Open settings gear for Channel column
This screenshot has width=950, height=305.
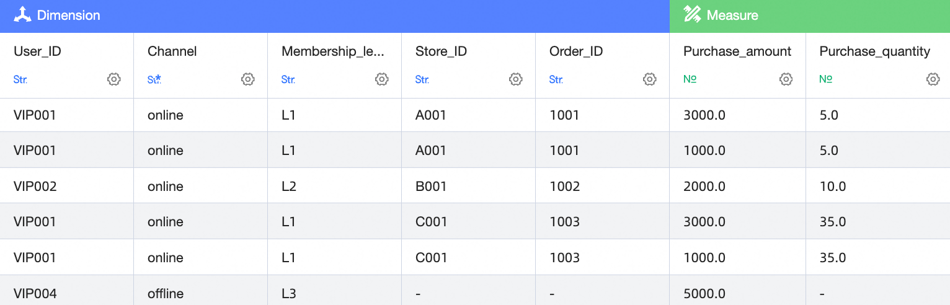(x=248, y=79)
